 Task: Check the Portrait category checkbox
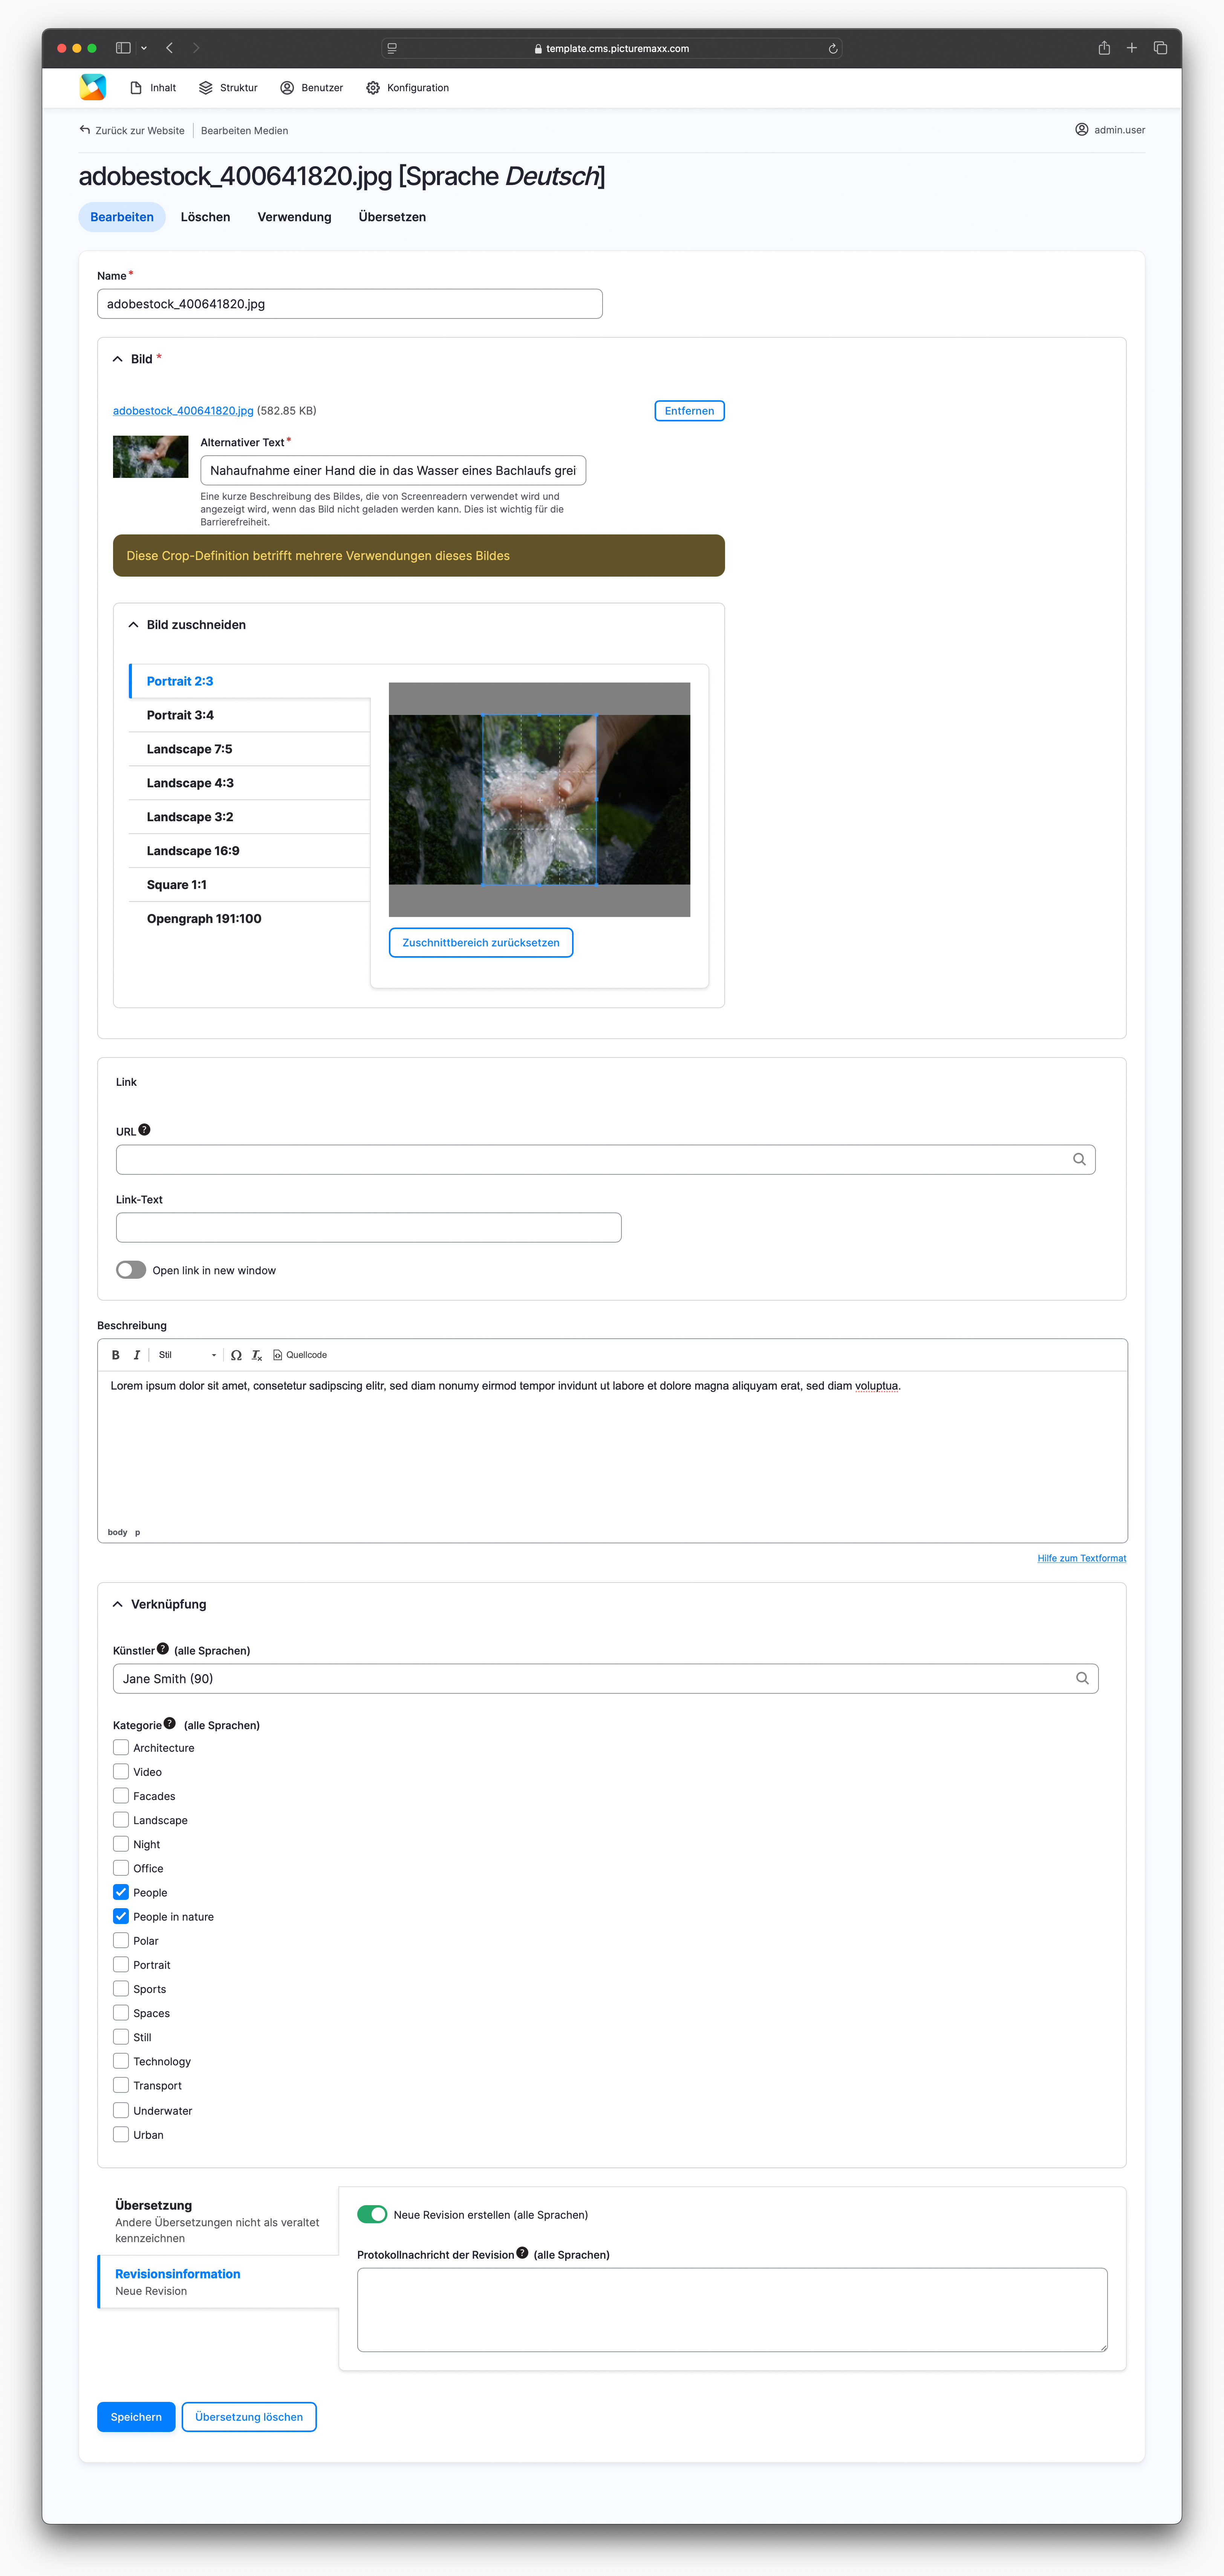click(121, 1965)
